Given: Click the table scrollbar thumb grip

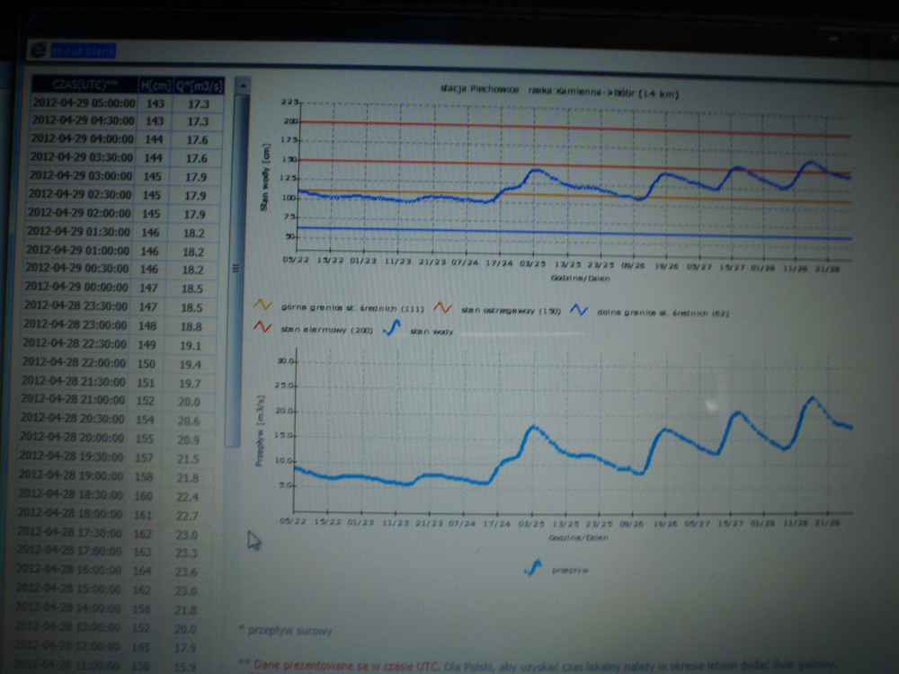Looking at the screenshot, I should pyautogui.click(x=236, y=267).
